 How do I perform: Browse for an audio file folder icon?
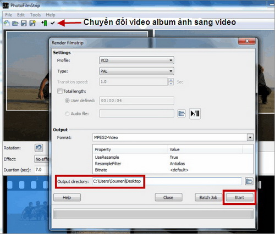tap(182, 114)
